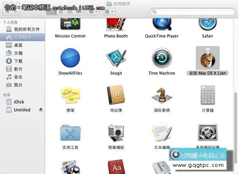Open the 实用工具 utilities folder icon

coord(70,133)
